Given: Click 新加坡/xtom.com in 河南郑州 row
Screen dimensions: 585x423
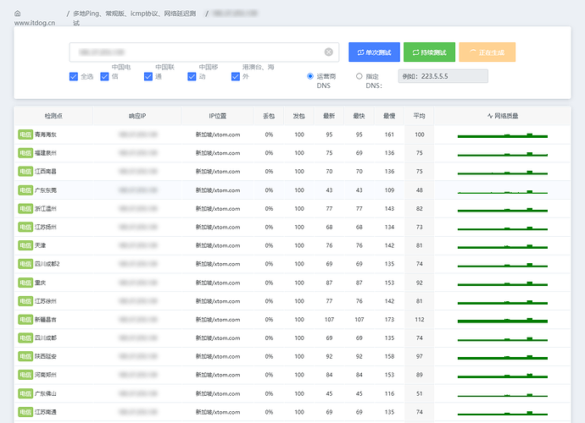Looking at the screenshot, I should click(218, 375).
